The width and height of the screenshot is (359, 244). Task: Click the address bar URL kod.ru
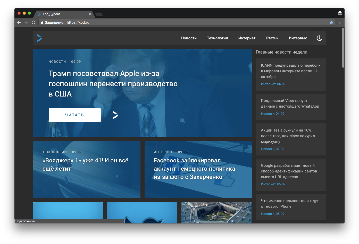tap(78, 22)
